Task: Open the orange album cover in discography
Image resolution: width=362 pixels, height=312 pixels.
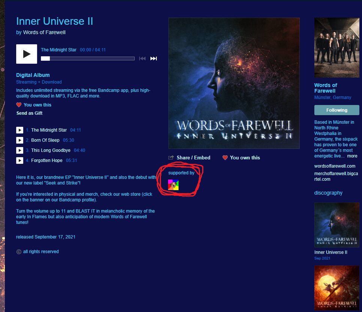Action: (x=337, y=288)
